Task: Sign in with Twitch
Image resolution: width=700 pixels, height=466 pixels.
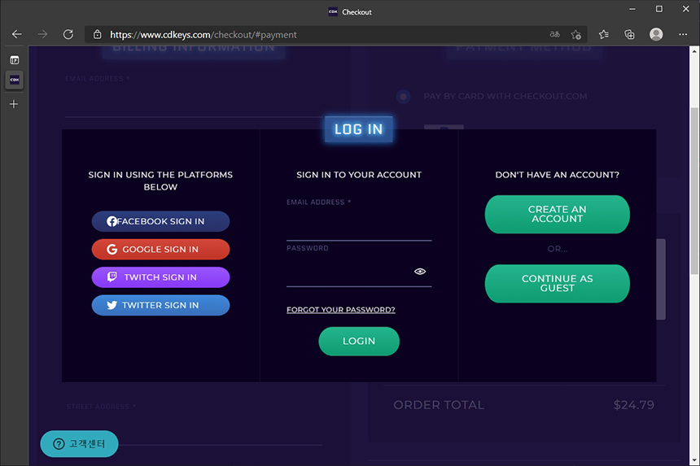Action: click(160, 277)
